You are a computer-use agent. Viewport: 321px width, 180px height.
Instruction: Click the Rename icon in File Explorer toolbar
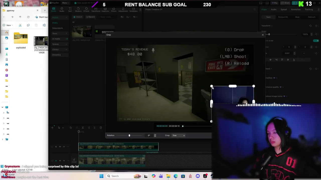(44, 25)
